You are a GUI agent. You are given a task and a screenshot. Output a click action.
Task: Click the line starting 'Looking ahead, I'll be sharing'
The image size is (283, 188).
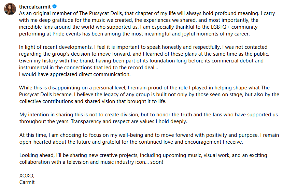click(143, 155)
